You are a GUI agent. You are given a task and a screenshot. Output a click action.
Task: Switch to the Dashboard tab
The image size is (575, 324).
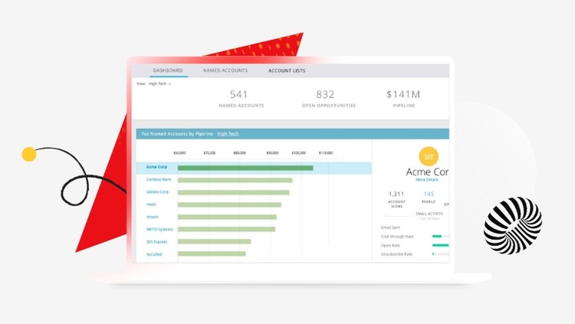(x=168, y=70)
